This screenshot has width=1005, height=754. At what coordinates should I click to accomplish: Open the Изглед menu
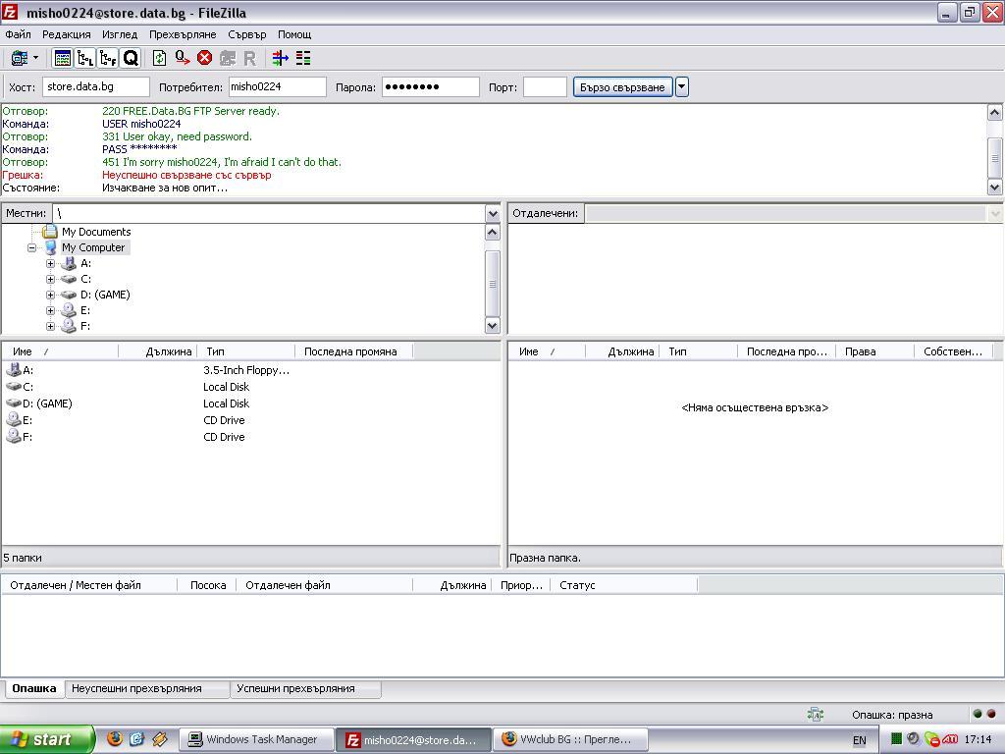(120, 34)
